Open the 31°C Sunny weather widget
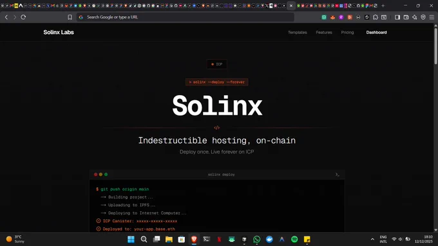This screenshot has width=438, height=246. point(15,240)
